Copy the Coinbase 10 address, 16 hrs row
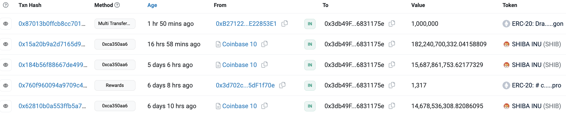The image size is (566, 113). (x=265, y=44)
